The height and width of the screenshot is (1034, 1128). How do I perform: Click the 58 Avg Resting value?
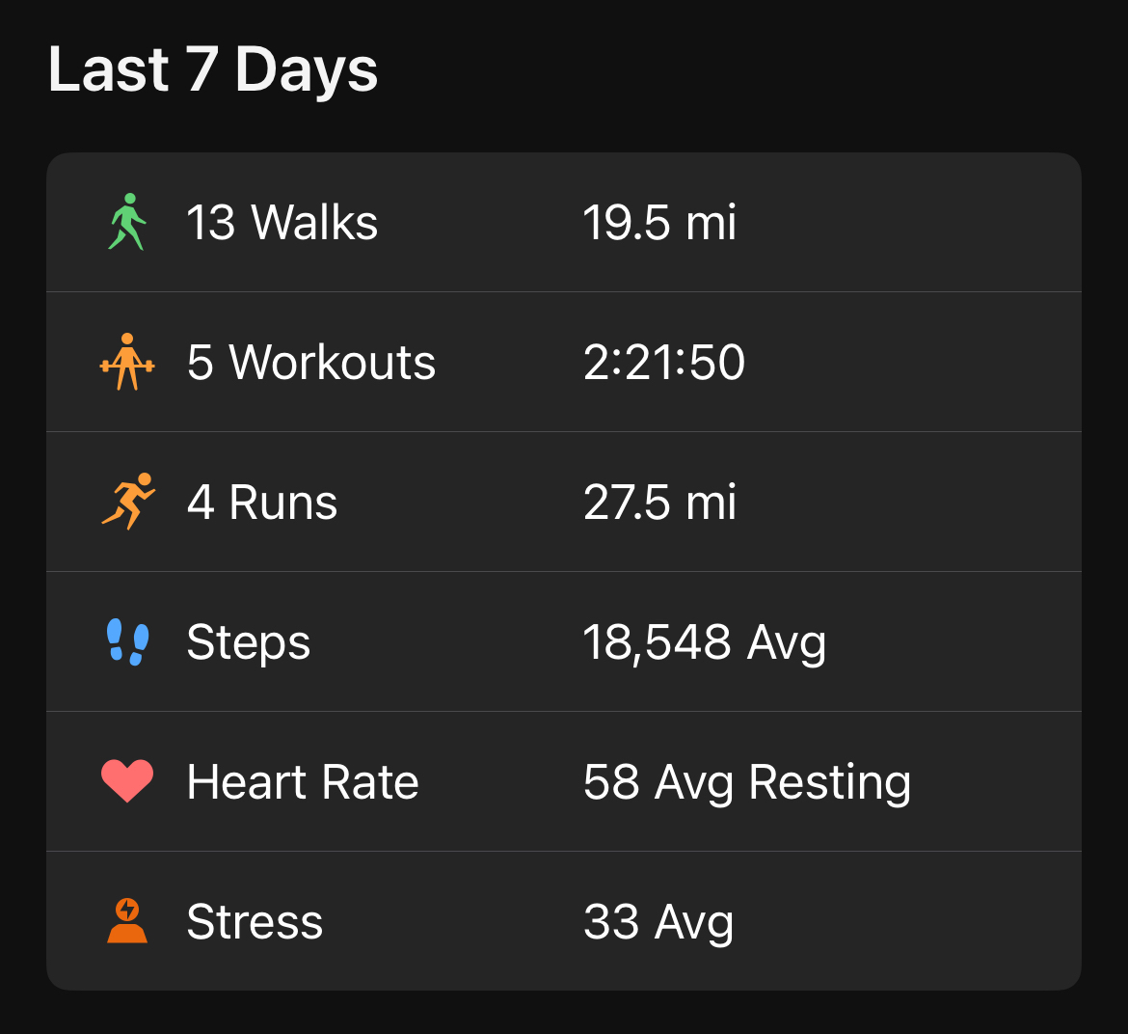click(x=746, y=782)
